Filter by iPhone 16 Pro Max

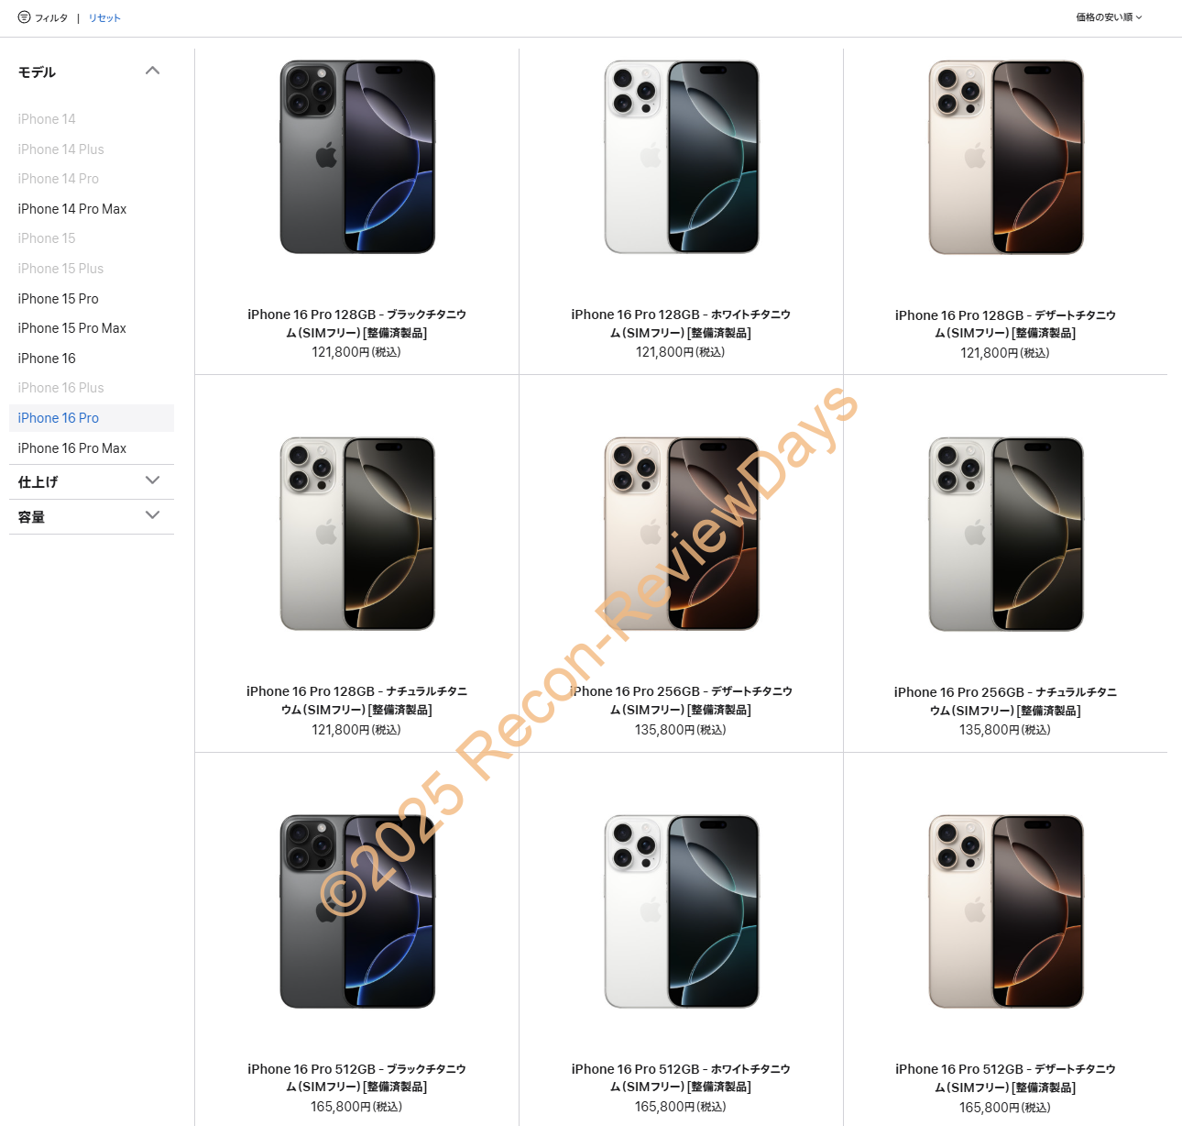[71, 448]
